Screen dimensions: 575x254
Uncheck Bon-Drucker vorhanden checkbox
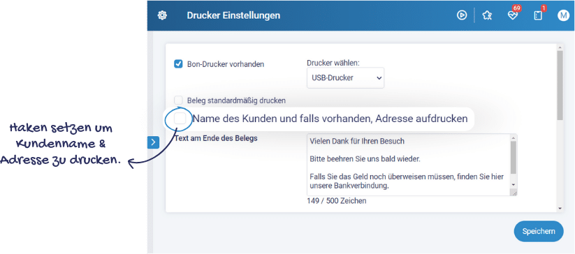(x=178, y=64)
